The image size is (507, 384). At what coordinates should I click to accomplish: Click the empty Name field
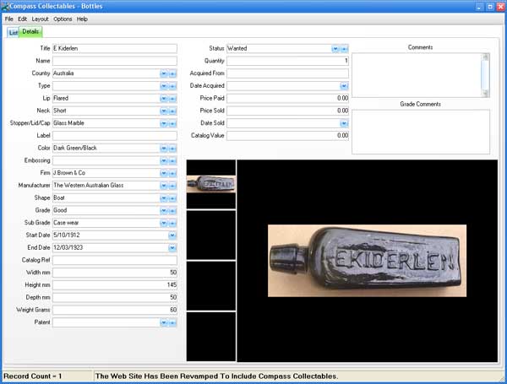115,61
